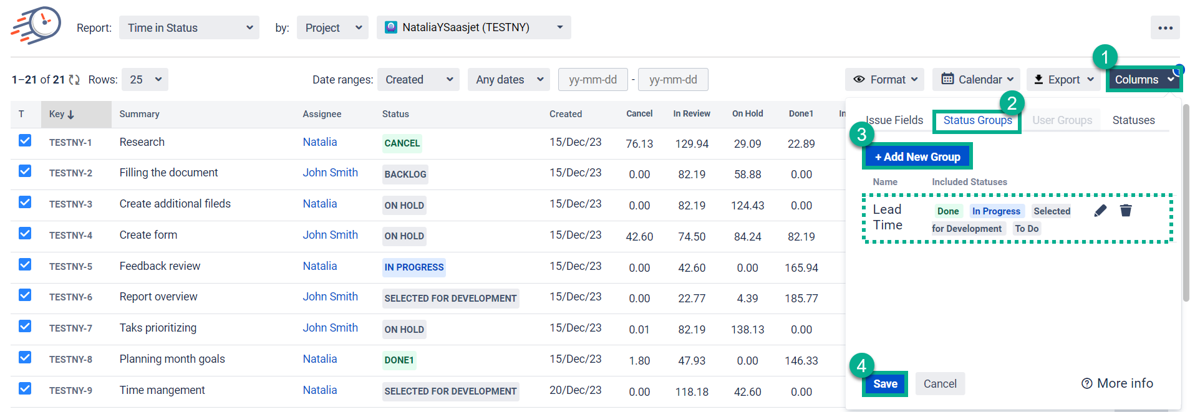Click the Add New Group button
Viewport: 1190px width, 412px height.
coord(917,157)
